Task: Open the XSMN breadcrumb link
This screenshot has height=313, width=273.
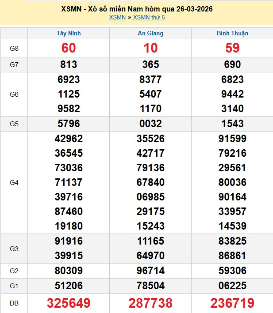Action: tap(117, 17)
